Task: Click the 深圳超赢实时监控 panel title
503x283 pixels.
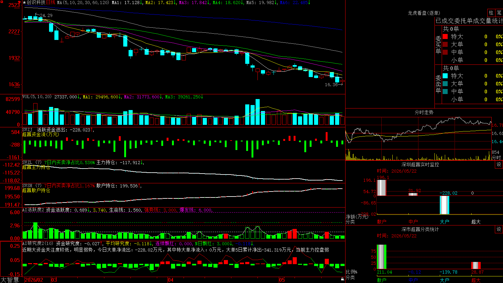Action: pos(420,164)
